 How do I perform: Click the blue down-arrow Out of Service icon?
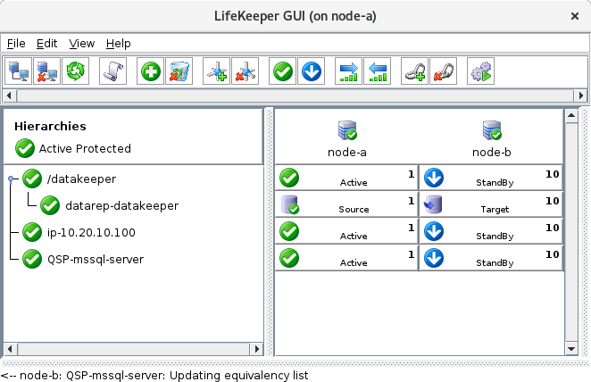[312, 71]
